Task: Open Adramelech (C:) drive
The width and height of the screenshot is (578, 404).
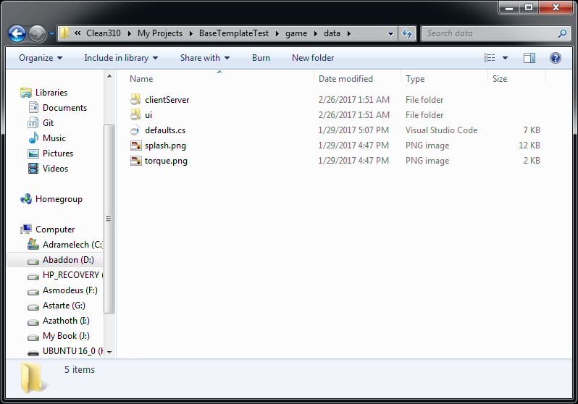Action: [72, 245]
